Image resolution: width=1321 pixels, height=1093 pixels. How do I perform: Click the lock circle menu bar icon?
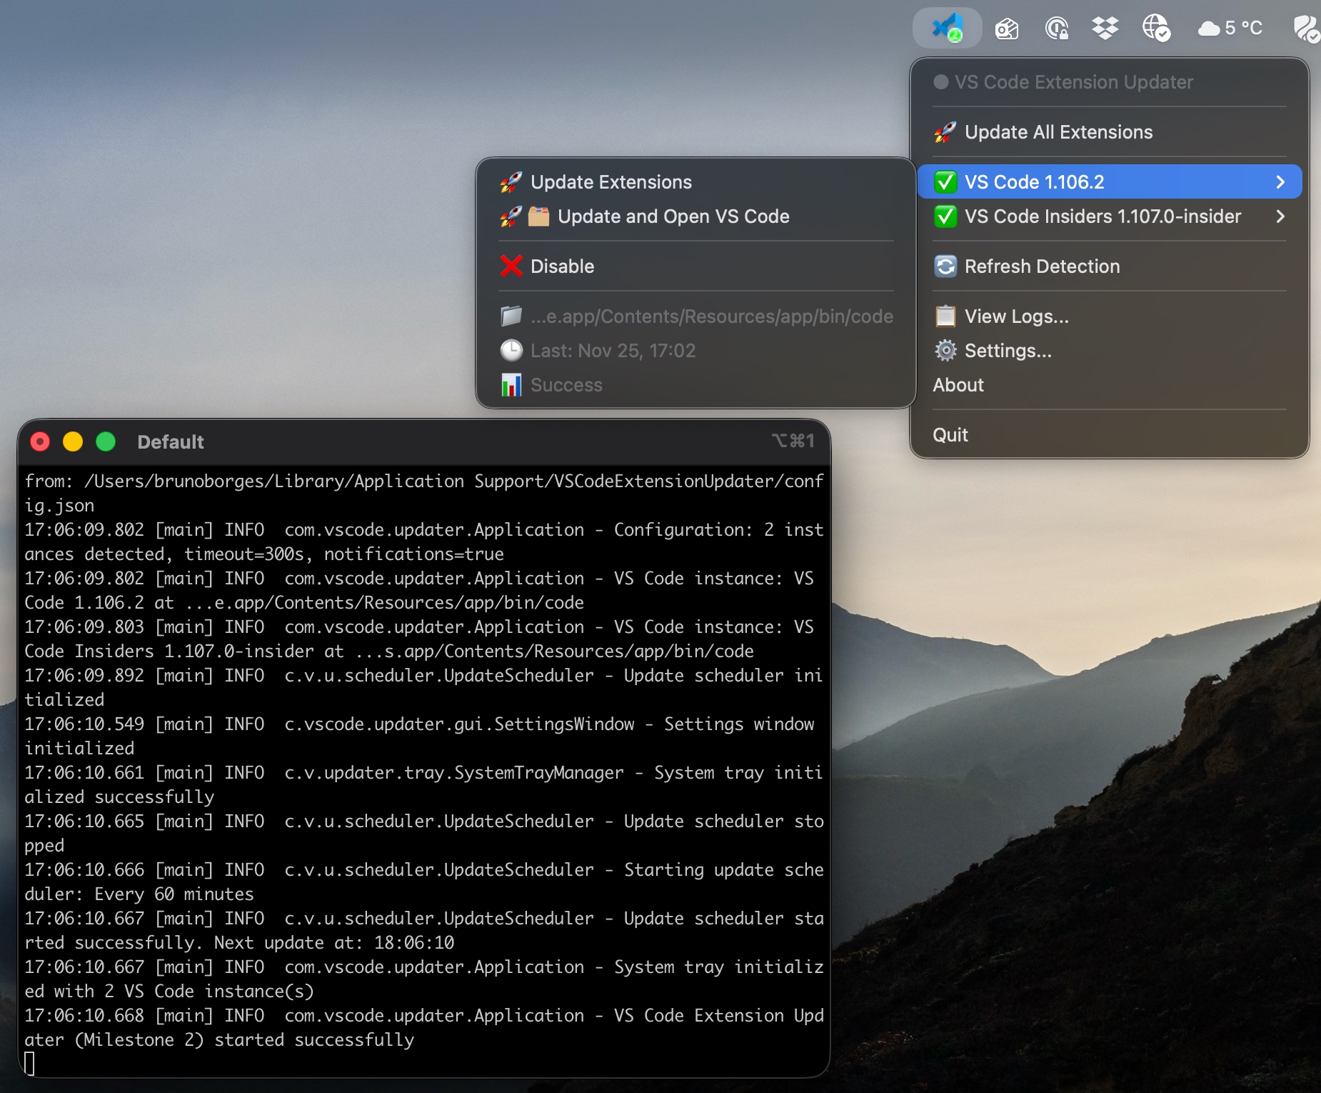pyautogui.click(x=1056, y=29)
